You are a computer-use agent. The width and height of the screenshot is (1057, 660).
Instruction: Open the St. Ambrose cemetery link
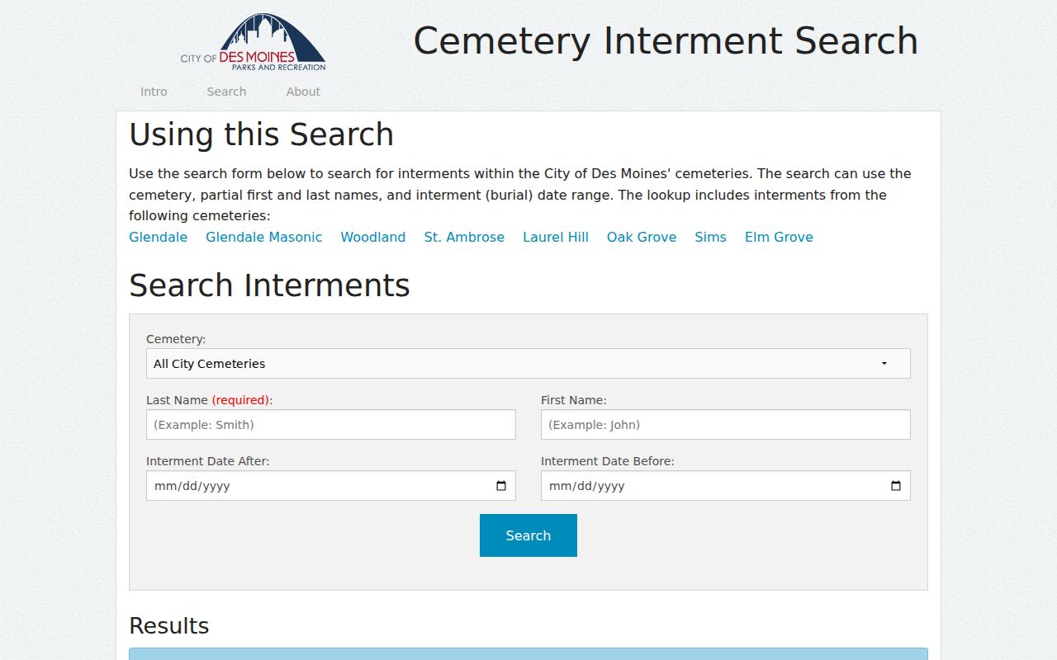coord(464,237)
